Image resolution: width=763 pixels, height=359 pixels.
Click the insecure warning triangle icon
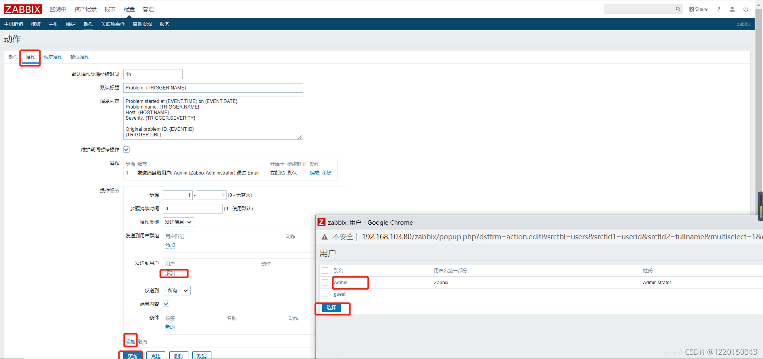[325, 237]
